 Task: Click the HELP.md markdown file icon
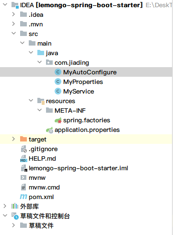click(x=23, y=159)
